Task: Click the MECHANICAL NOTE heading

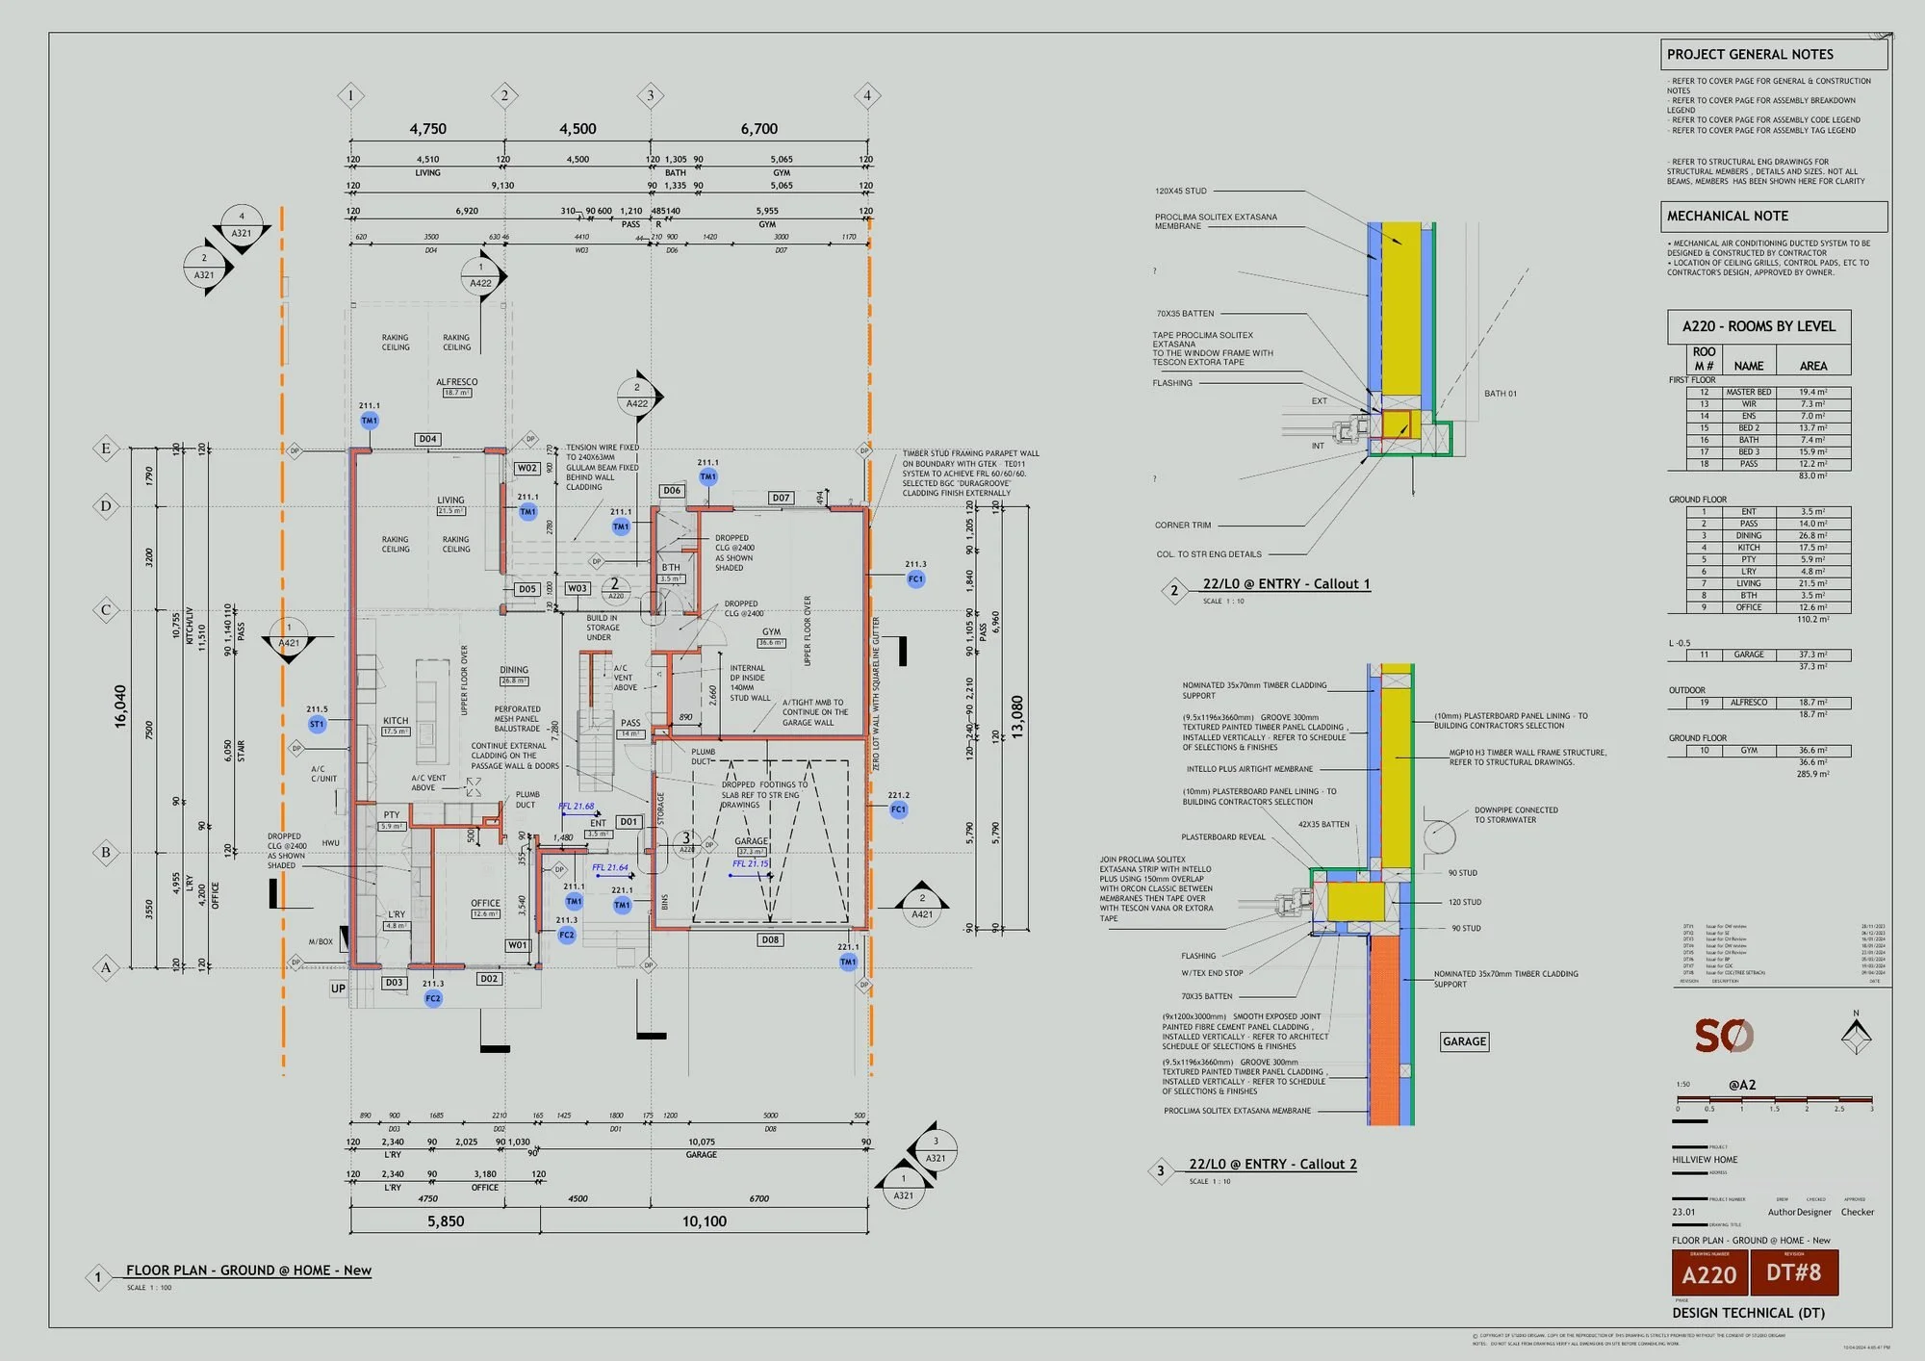Action: pos(1774,217)
